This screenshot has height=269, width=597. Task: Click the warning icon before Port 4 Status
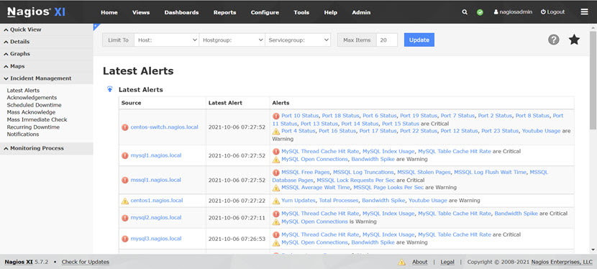[x=276, y=132]
